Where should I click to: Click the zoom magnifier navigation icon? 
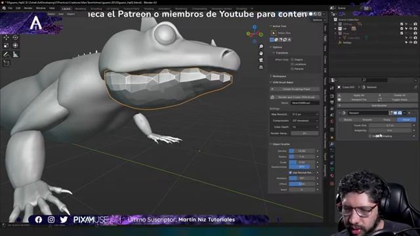coord(261,47)
